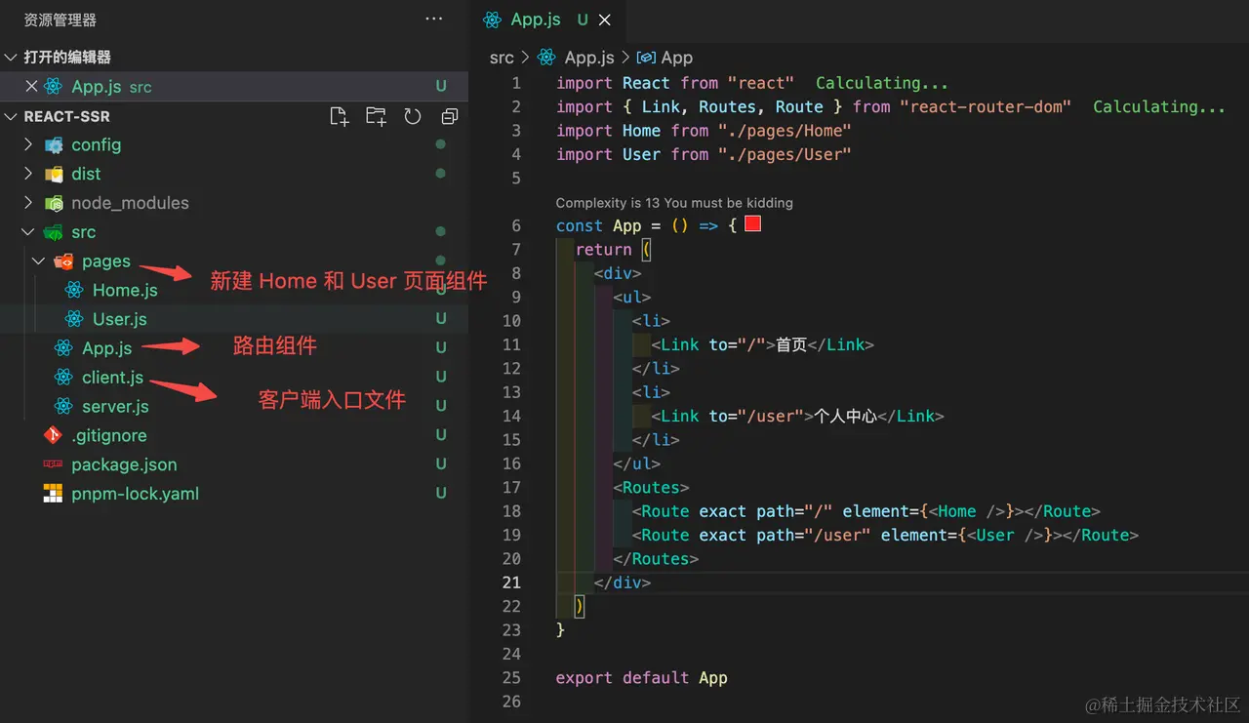Click the 'export default App' code line

[642, 677]
